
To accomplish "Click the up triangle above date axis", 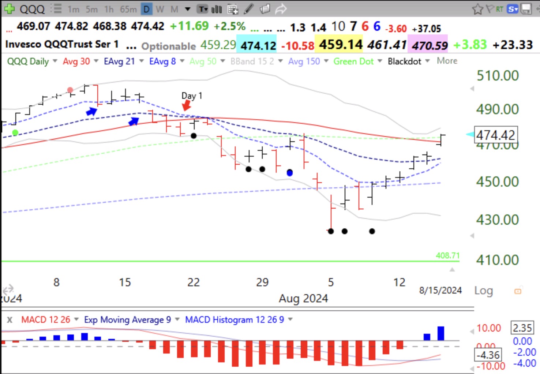I will (452, 269).
